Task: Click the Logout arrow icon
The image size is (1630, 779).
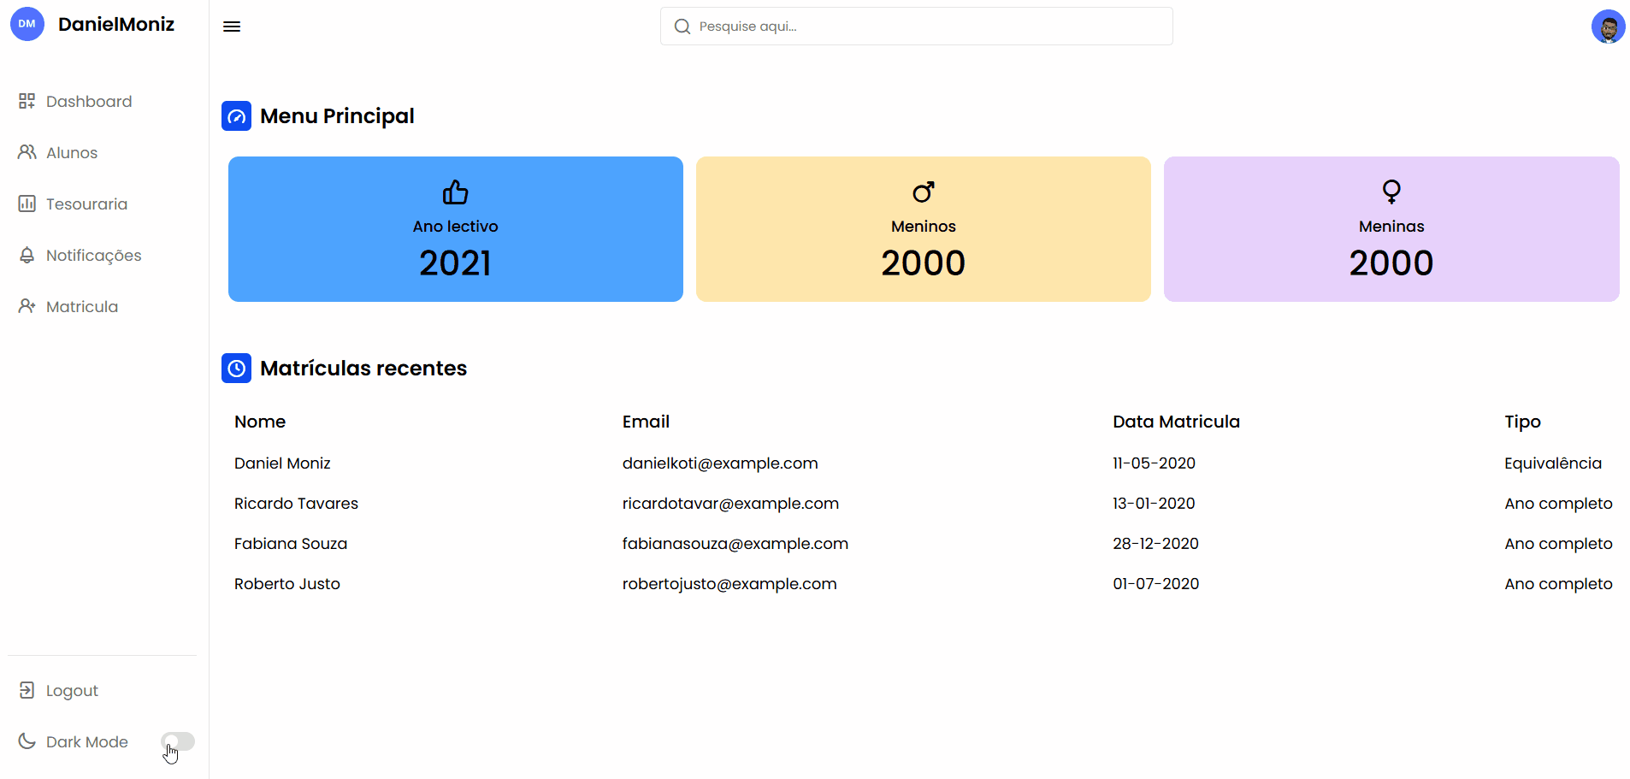Action: point(27,690)
